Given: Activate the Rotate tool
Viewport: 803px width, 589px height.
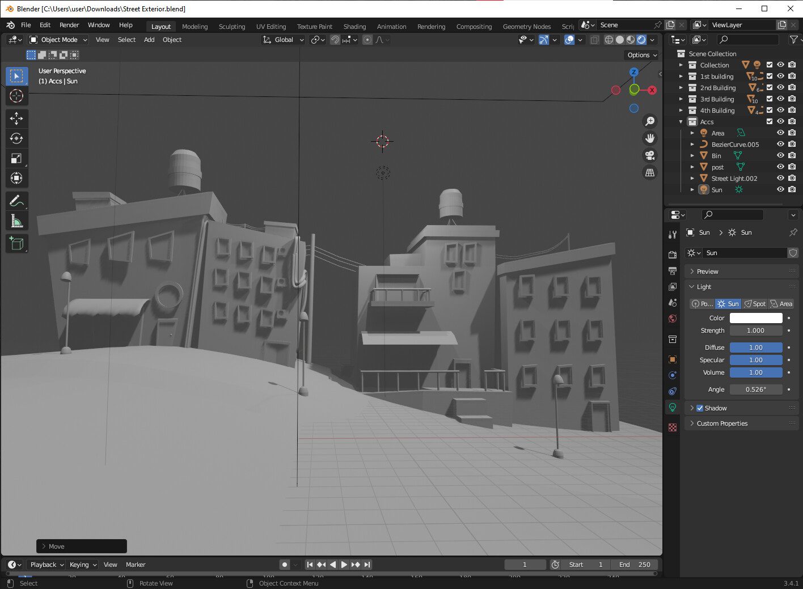Looking at the screenshot, I should point(16,138).
